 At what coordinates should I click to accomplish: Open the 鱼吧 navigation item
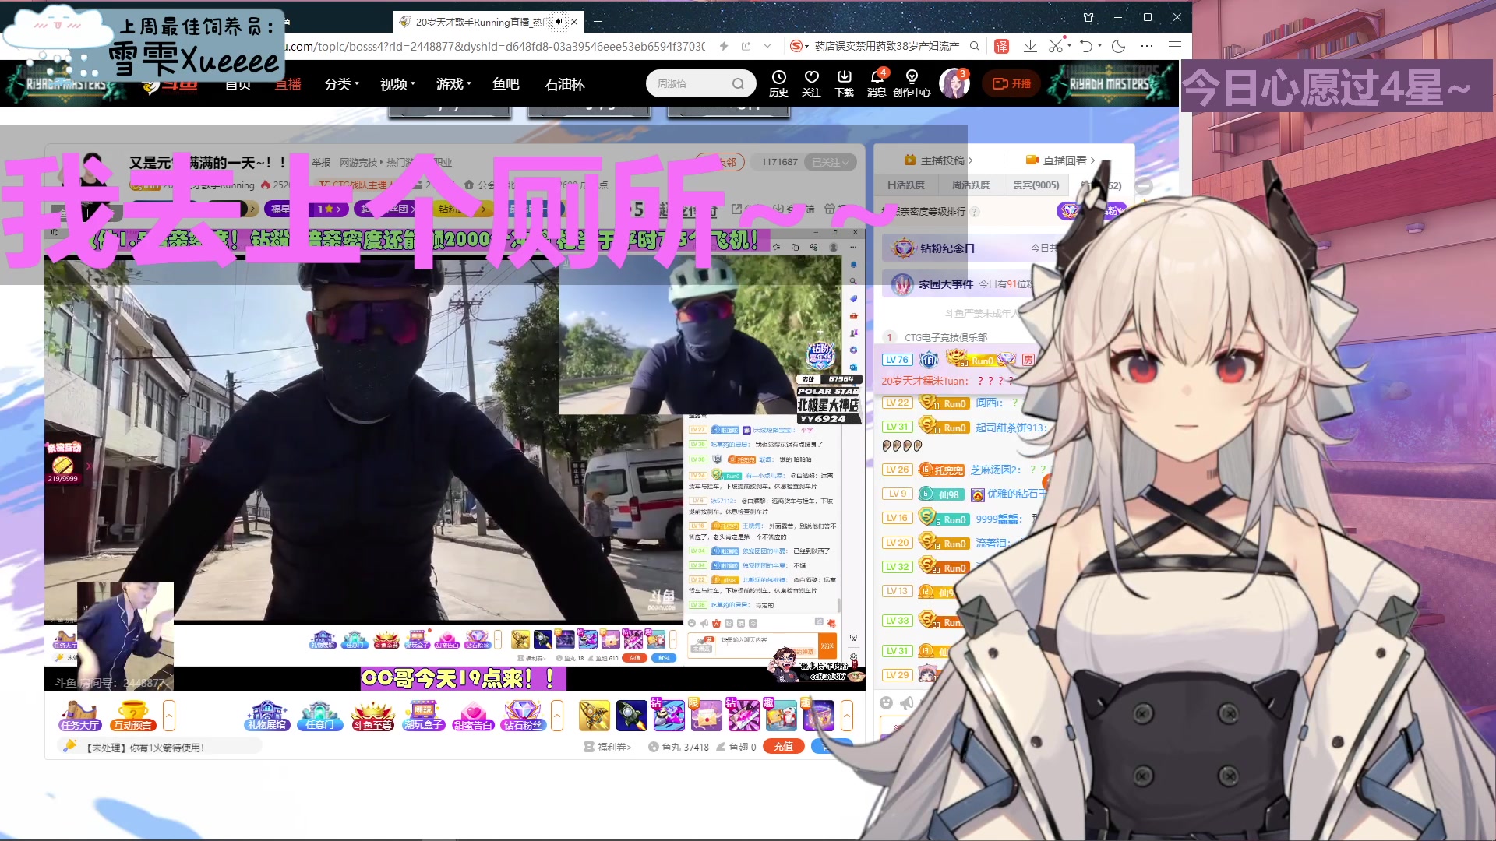[506, 83]
